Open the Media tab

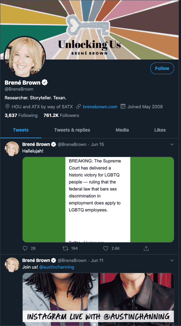[122, 130]
